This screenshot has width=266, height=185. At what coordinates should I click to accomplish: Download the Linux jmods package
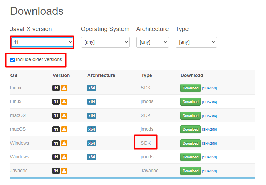coord(190,102)
